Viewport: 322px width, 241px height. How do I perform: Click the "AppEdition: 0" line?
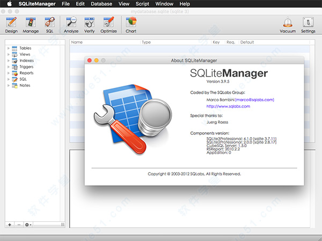click(219, 153)
